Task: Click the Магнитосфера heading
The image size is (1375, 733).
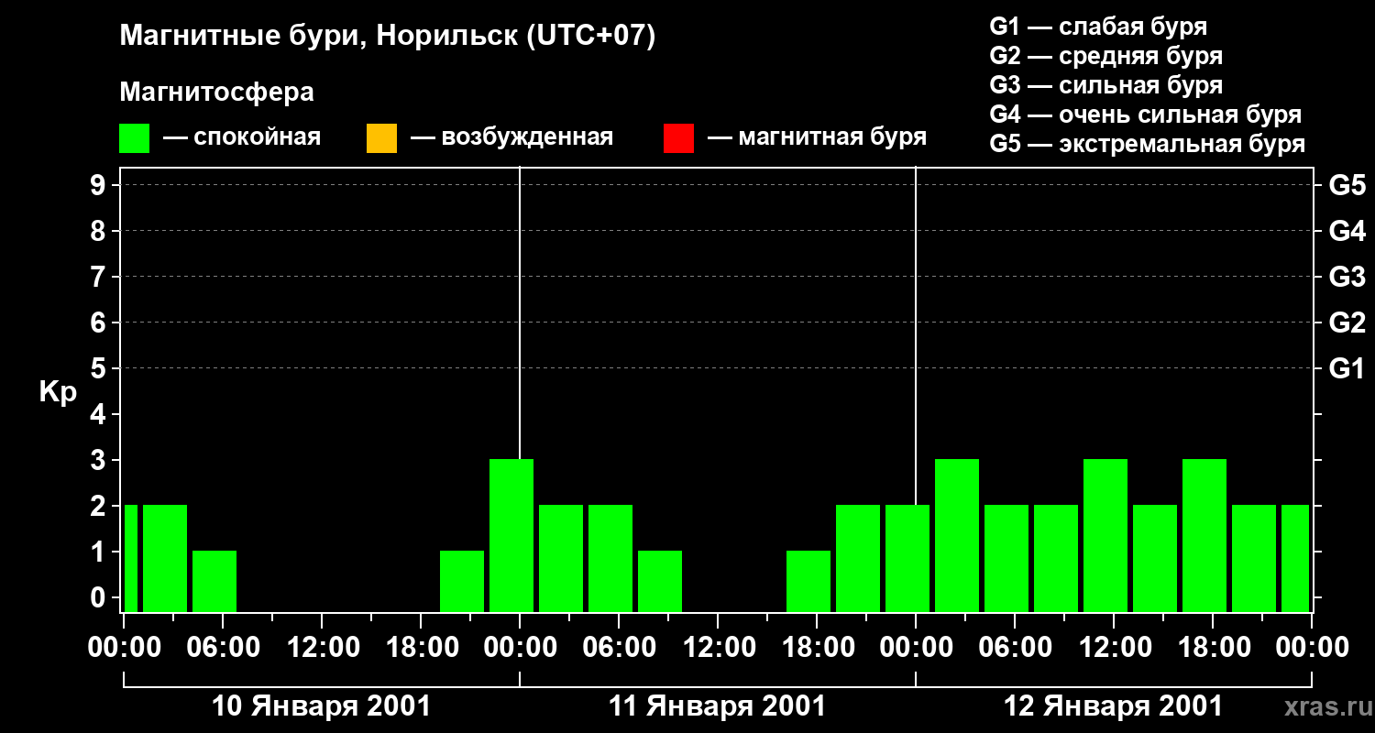Action: (x=216, y=93)
